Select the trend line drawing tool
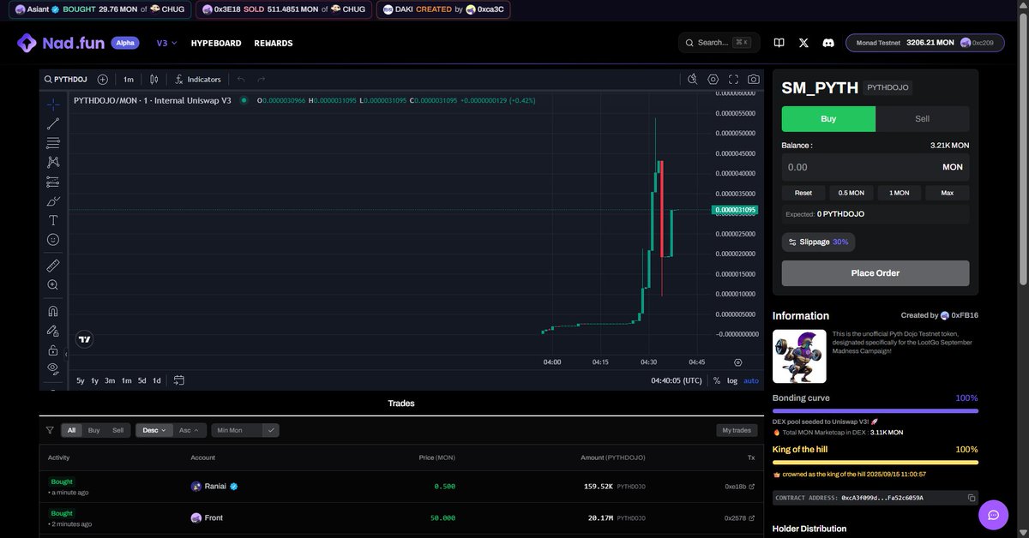 (53, 124)
